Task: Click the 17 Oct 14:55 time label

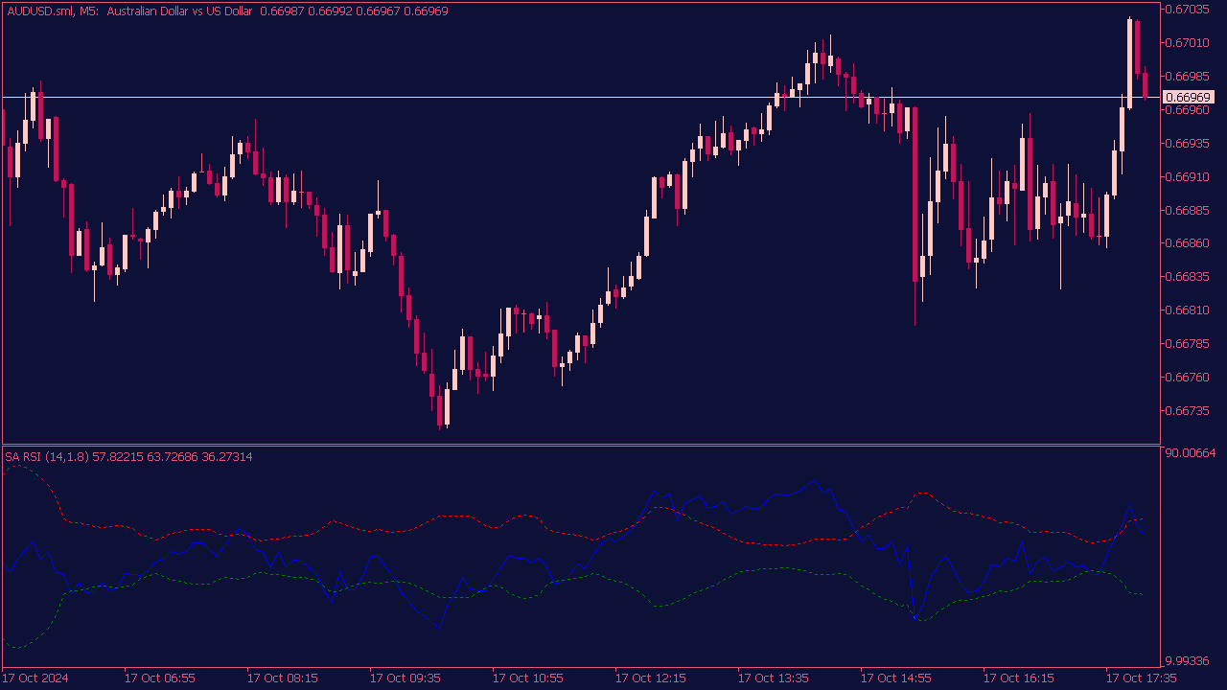Action: 895,678
